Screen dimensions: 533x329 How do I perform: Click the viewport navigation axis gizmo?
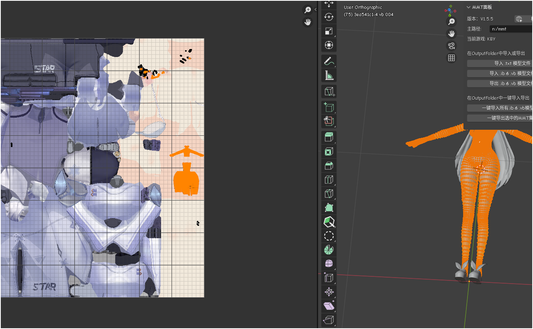[x=450, y=10]
